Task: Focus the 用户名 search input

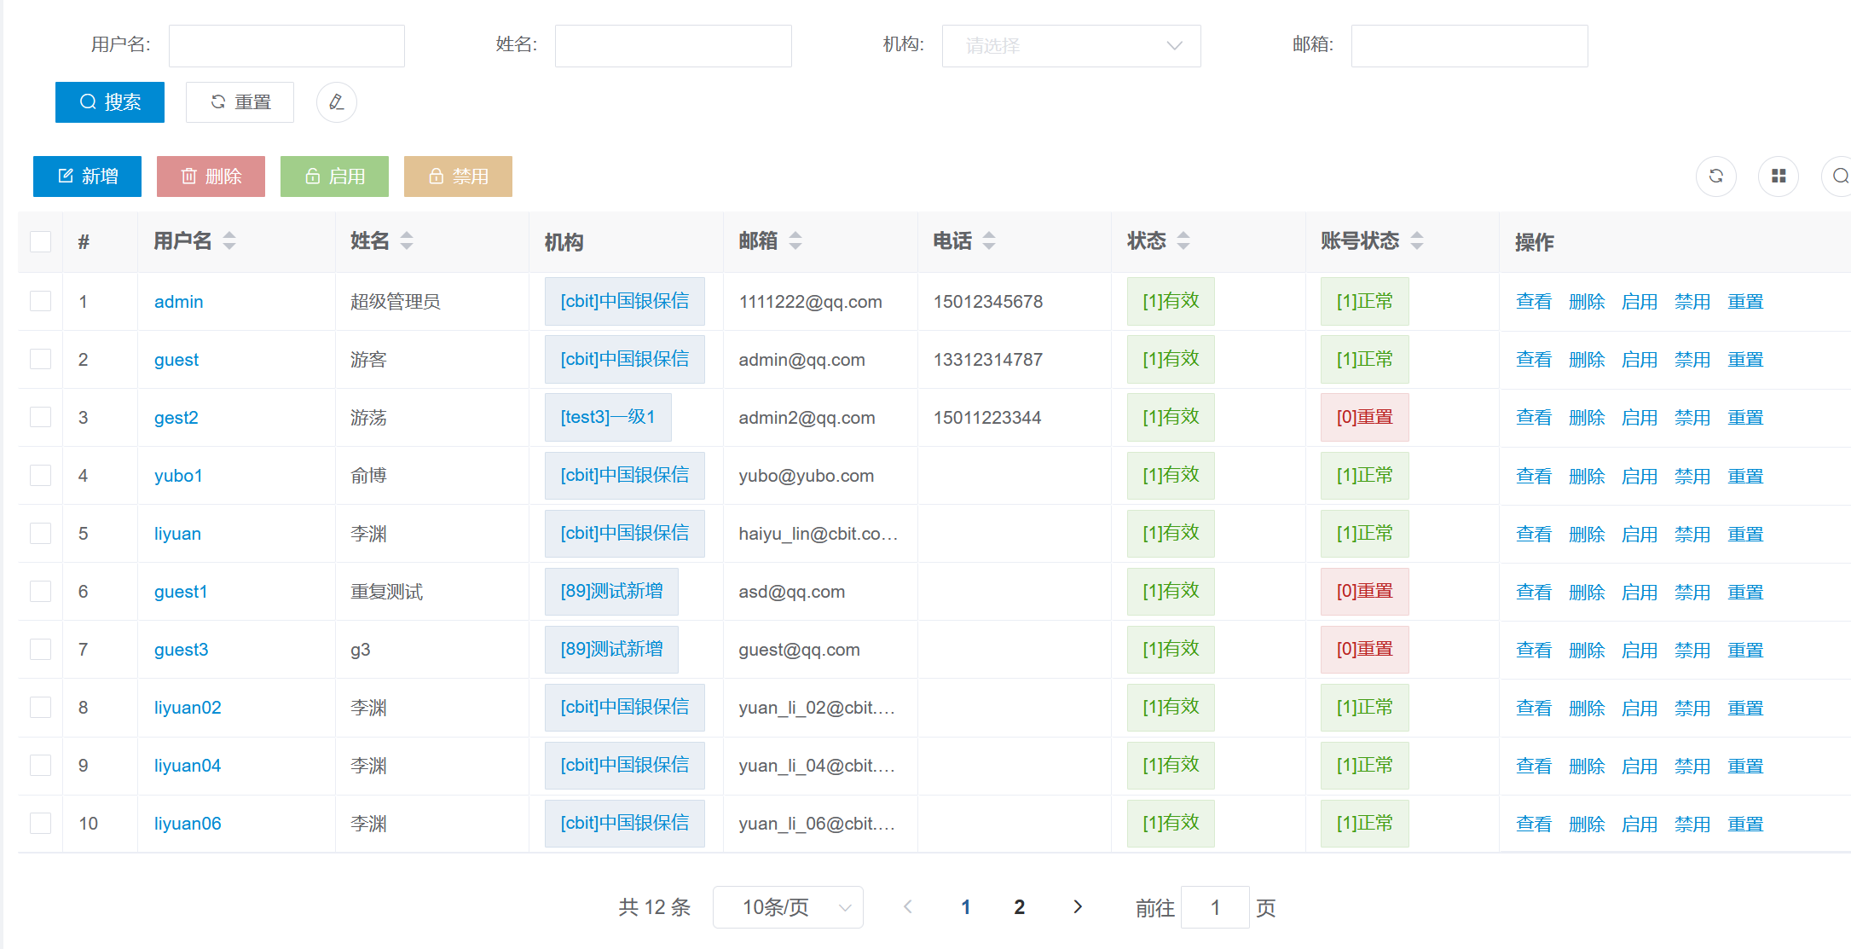Action: point(286,46)
